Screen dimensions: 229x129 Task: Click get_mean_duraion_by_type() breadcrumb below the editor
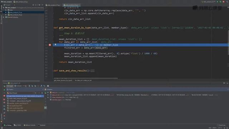(x=63, y=80)
